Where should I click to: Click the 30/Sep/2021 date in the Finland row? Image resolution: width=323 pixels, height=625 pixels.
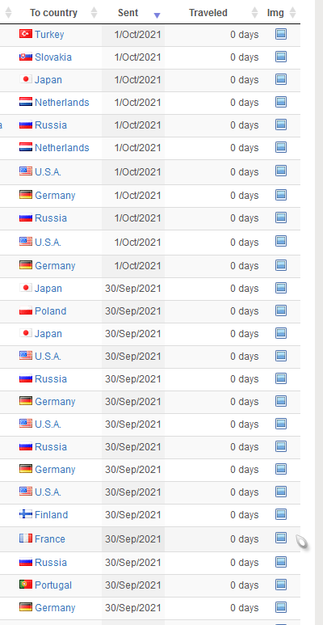tap(133, 514)
